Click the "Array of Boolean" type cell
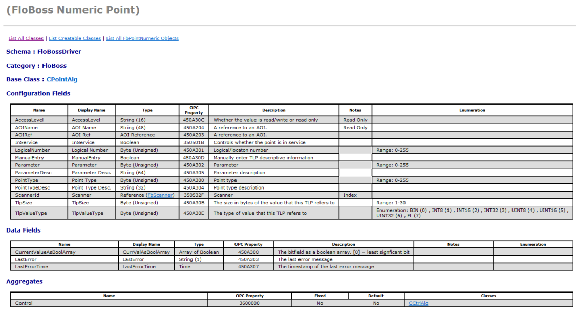576x313 pixels. [199, 252]
